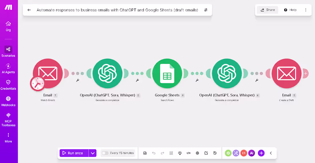Open scenario settings gear icon
Screen dimensions: 315x163
pyautogui.click(x=197, y=153)
